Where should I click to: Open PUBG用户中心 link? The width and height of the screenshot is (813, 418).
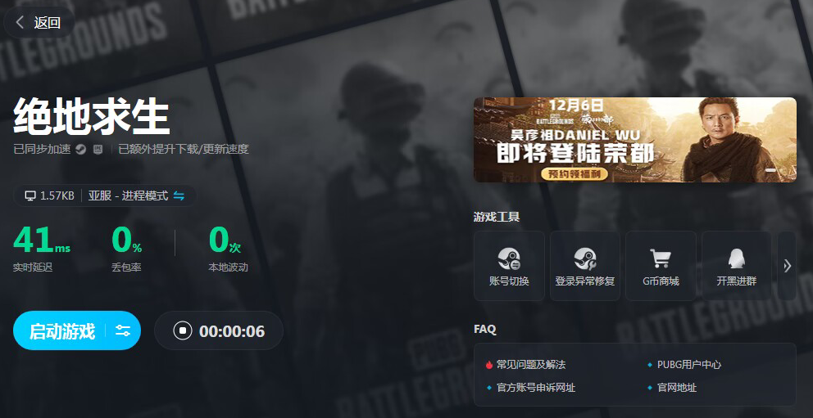(689, 365)
